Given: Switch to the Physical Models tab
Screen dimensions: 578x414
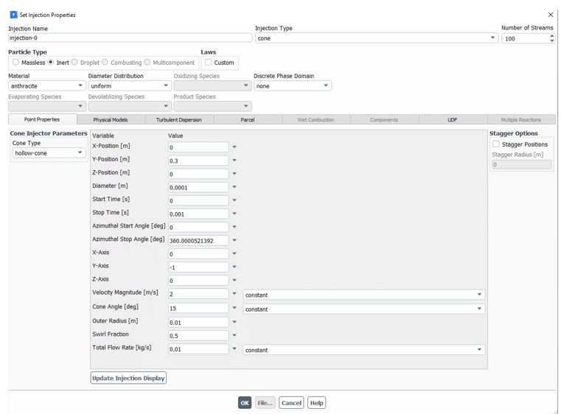Looking at the screenshot, I should (x=110, y=119).
